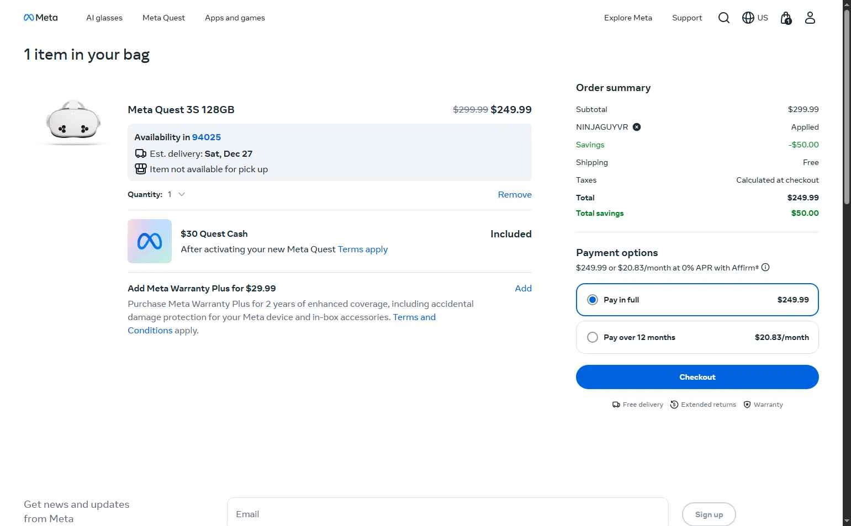Open Quest Cash Terms apply link
This screenshot has height=526, width=851.
tap(363, 249)
